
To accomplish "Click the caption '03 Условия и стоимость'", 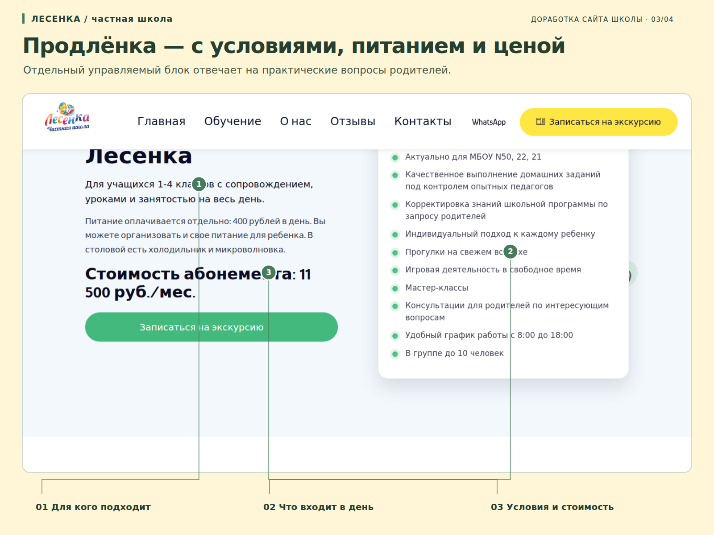I will coord(552,507).
